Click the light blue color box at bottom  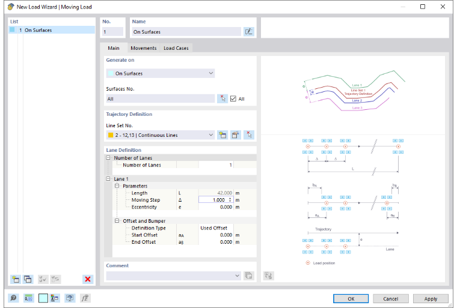point(43,298)
